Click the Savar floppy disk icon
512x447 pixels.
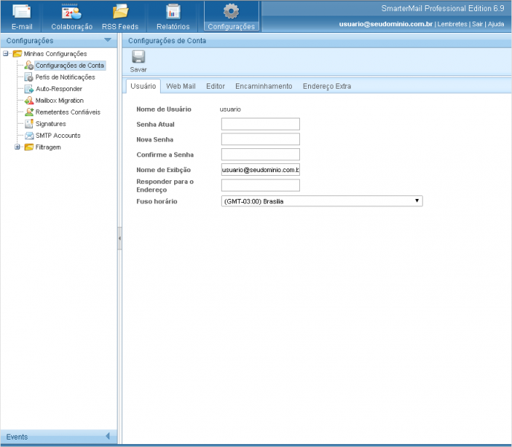(x=138, y=57)
